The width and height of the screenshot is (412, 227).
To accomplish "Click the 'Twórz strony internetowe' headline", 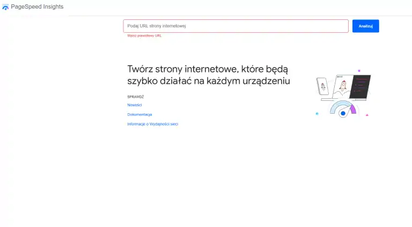I will (209, 75).
